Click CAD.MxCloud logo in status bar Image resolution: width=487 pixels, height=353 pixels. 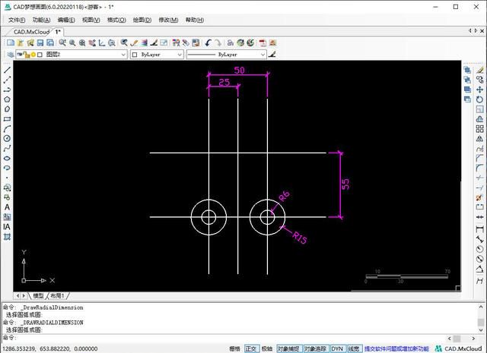458,348
